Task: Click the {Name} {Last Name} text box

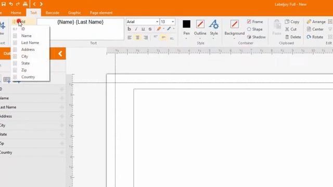Action: tap(80, 29)
